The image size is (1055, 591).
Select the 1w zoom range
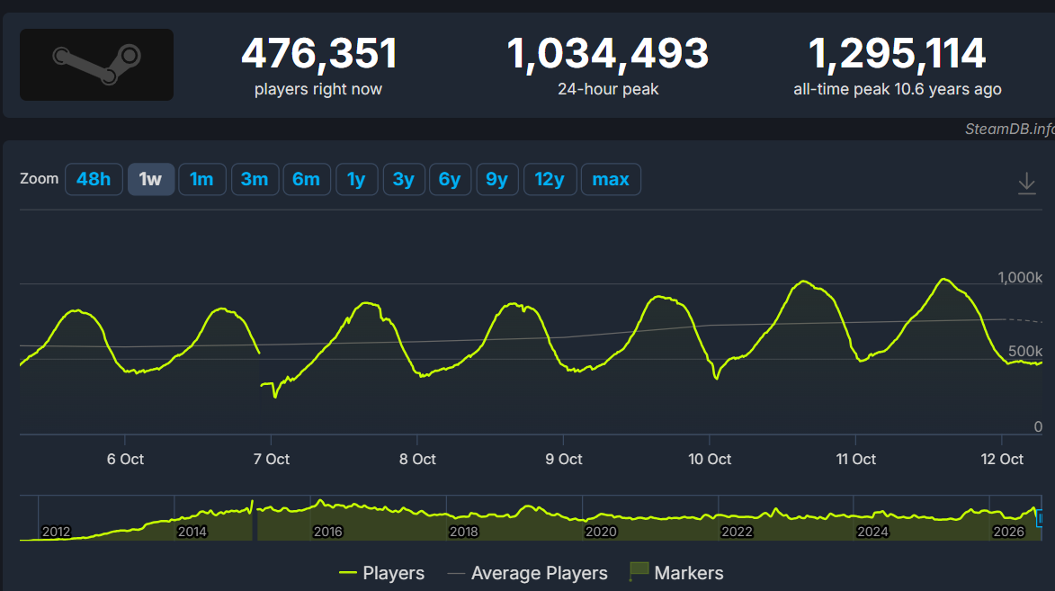point(151,179)
